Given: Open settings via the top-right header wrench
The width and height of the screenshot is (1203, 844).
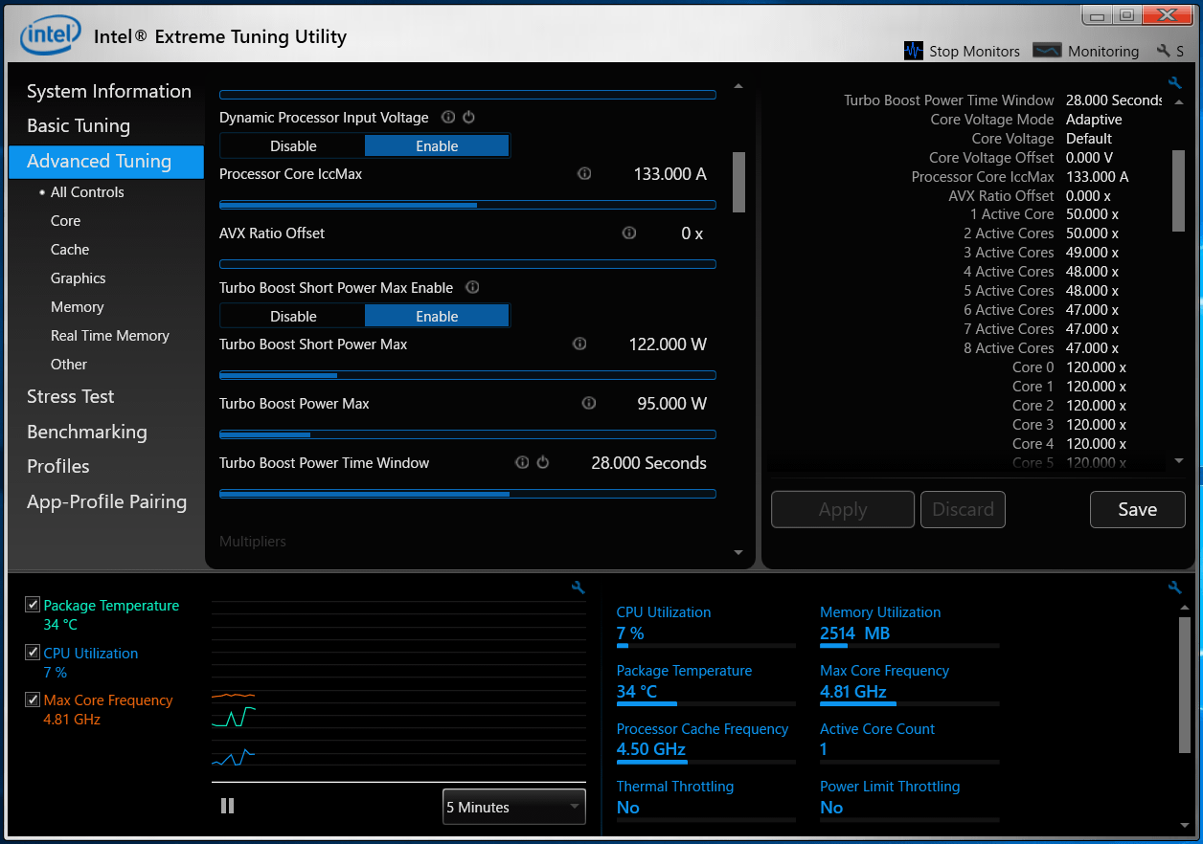Looking at the screenshot, I should click(x=1164, y=51).
